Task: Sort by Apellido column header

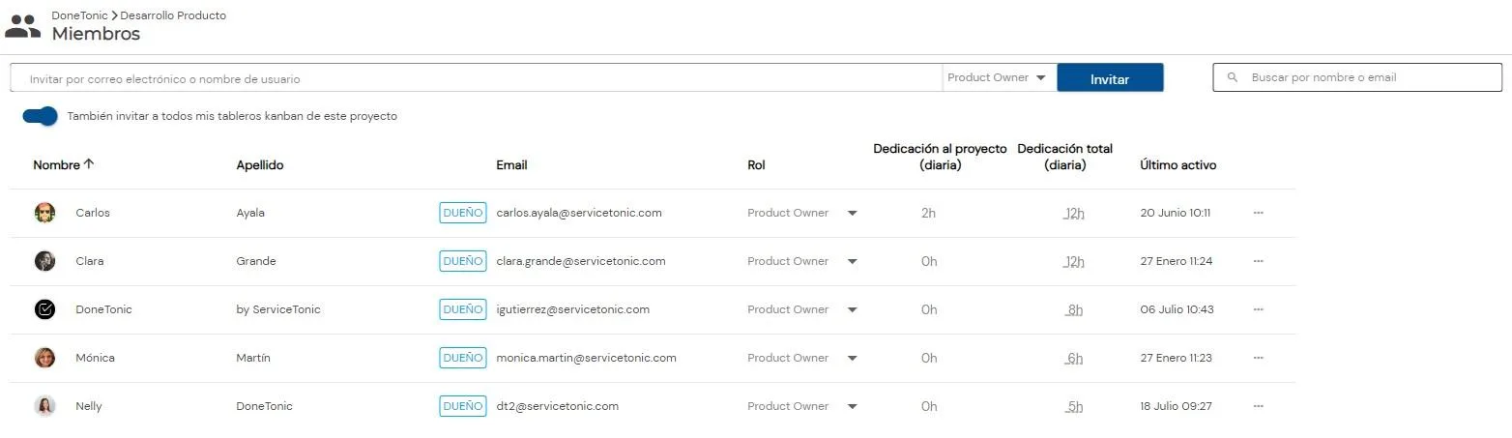Action: [260, 165]
